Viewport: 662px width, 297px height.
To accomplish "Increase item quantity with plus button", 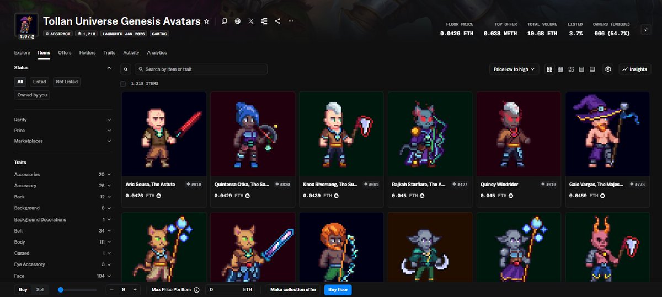I will click(135, 289).
